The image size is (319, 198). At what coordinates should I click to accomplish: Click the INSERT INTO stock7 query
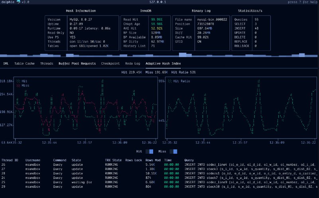coord(251,178)
